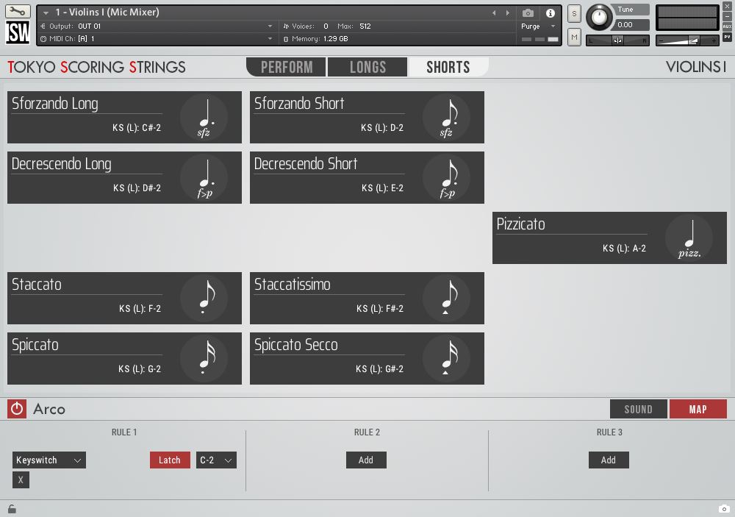Click the Decrescendo Short title text
The image size is (735, 517).
(306, 164)
